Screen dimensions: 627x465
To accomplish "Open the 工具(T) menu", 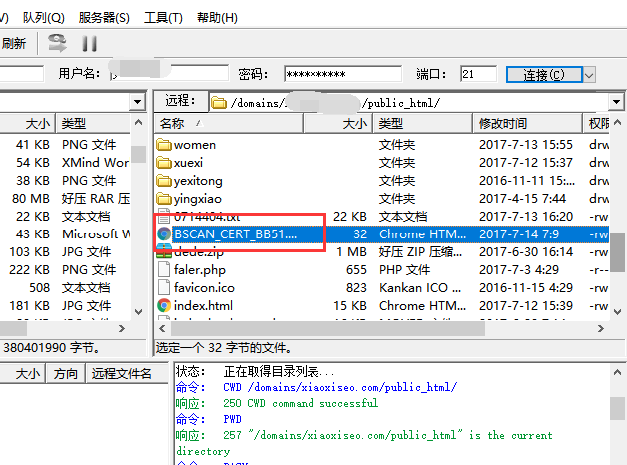I will click(x=163, y=18).
